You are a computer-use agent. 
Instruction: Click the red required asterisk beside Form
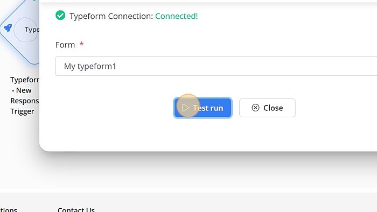coord(81,44)
